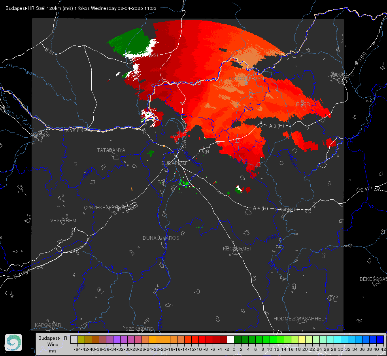The width and height of the screenshot is (387, 356).
Task: Click the KECSKEMÉT city label
Action: [238, 248]
